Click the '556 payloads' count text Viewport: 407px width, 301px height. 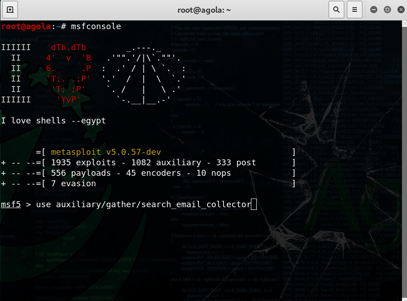pyautogui.click(x=81, y=173)
